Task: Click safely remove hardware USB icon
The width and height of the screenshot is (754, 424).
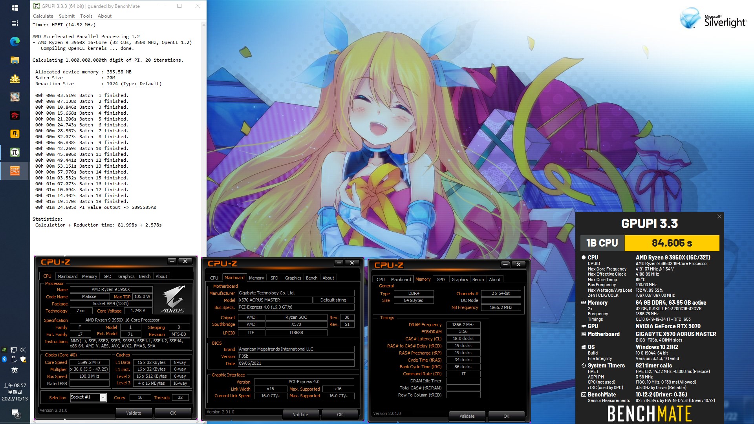Action: (14, 359)
